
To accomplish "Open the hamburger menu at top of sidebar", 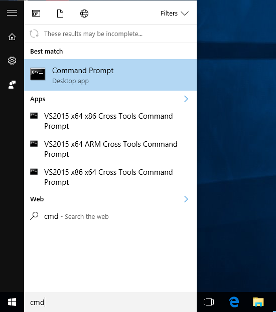I will [x=12, y=13].
